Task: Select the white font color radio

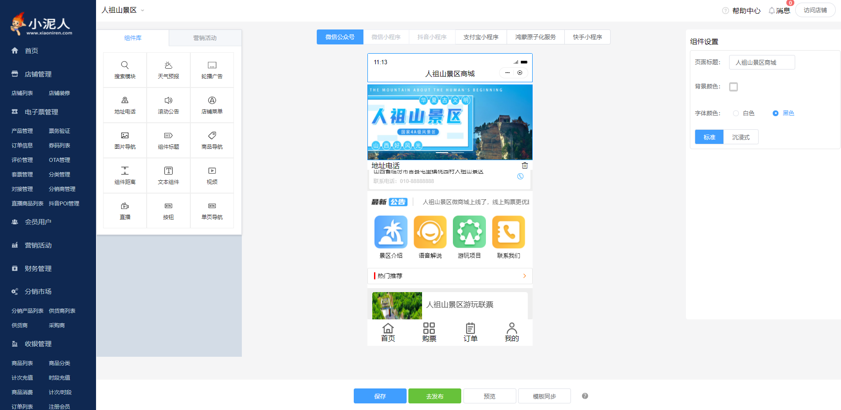Action: (736, 113)
